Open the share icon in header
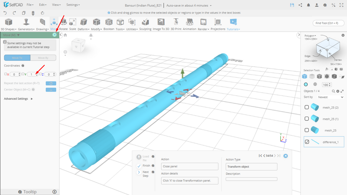 [300, 5]
